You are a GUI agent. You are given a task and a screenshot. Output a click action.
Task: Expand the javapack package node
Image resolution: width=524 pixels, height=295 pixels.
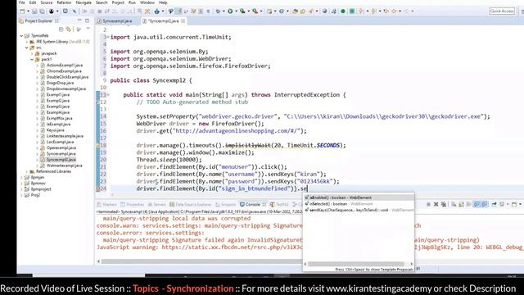33,53
